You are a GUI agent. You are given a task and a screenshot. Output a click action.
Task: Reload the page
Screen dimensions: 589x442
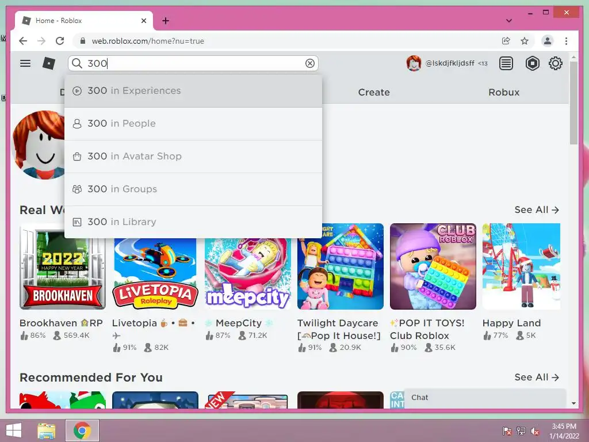60,41
